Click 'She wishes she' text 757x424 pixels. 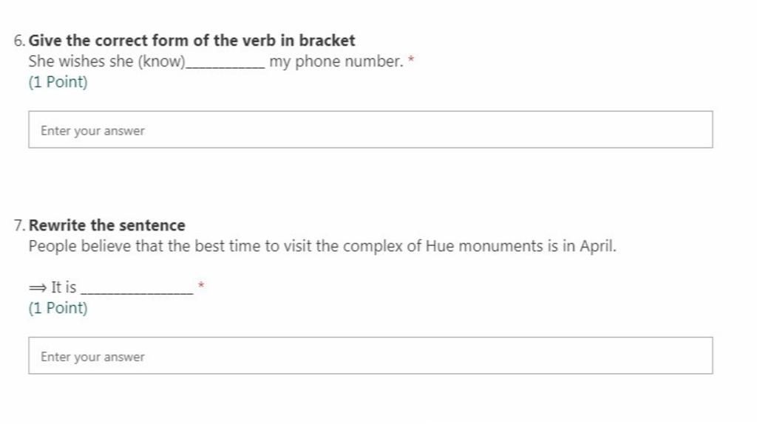pyautogui.click(x=81, y=61)
